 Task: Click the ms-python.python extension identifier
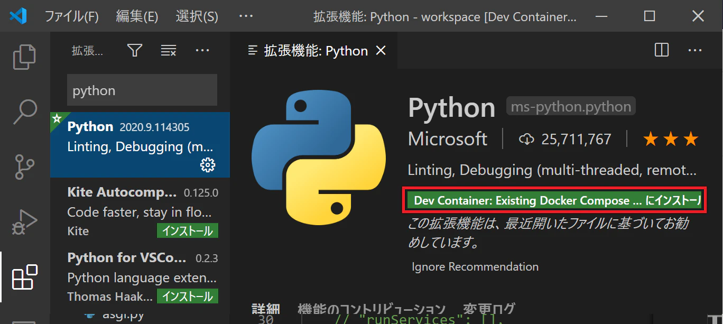pos(571,106)
